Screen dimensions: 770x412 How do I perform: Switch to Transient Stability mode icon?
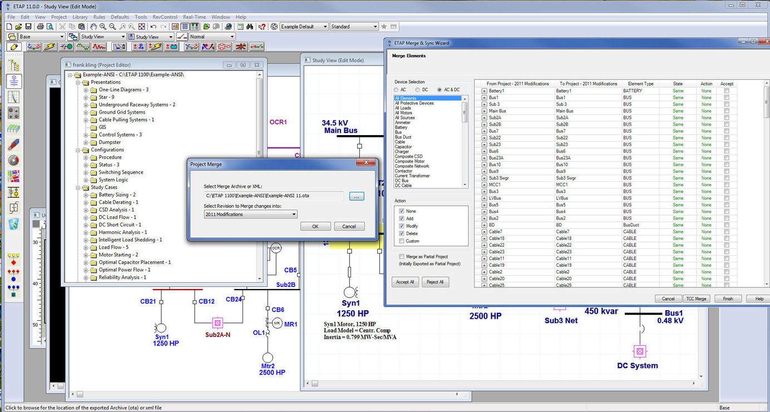[98, 47]
